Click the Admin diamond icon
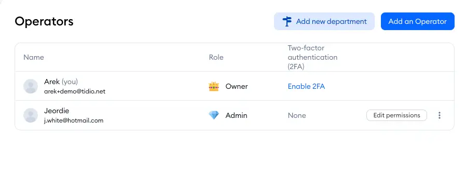This screenshot has height=188, width=466. pos(214,115)
